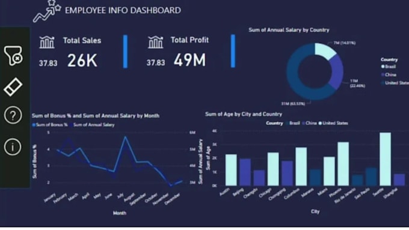Select Brazil in donut chart legend
This screenshot has height=230, width=409.
(389, 67)
